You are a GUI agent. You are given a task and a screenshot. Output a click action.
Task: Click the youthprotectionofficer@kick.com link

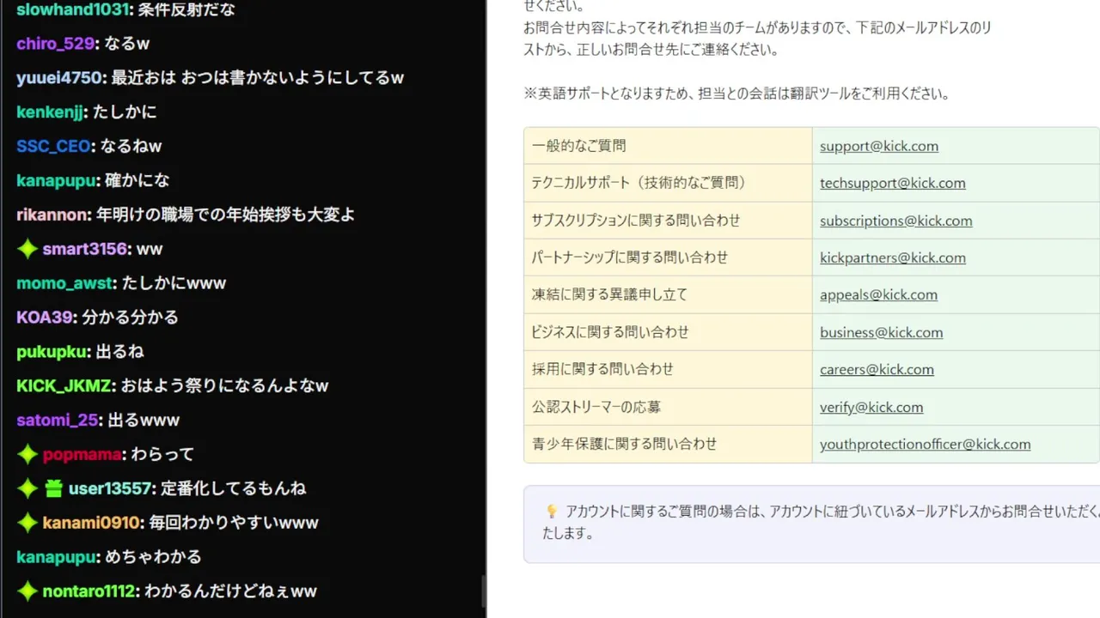coord(926,444)
